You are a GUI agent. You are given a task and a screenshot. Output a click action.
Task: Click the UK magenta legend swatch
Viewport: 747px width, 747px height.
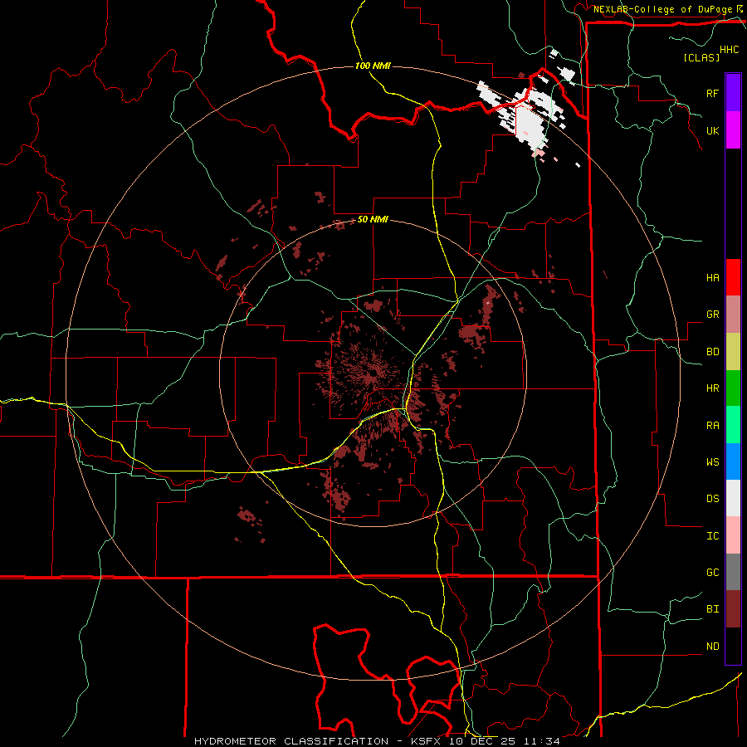(733, 130)
